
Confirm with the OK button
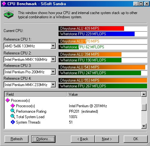tap(136, 139)
